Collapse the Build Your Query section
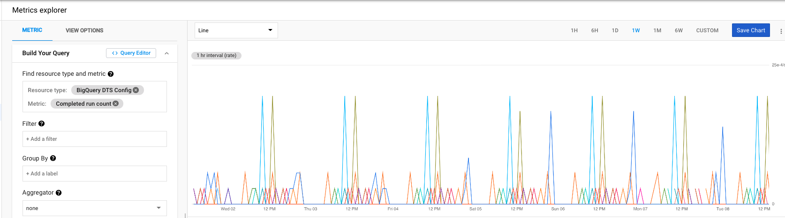This screenshot has height=218, width=785. (166, 53)
